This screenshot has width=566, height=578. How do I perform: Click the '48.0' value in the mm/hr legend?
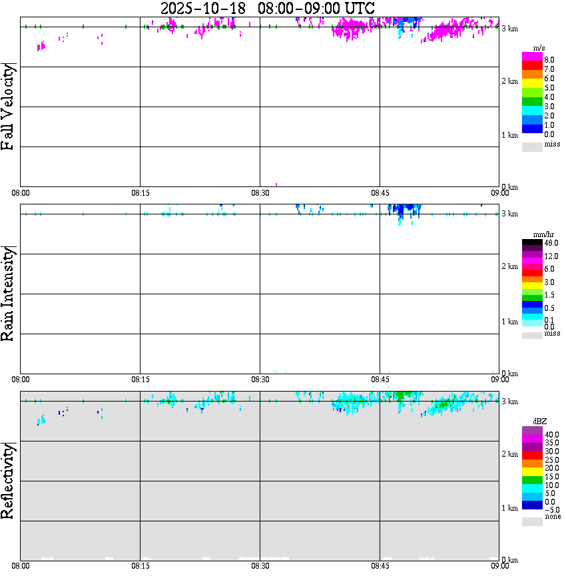tap(551, 243)
